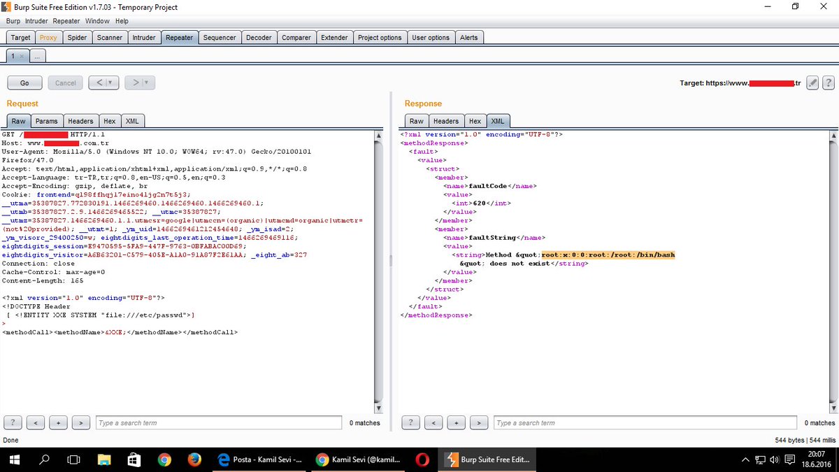Click the '+' search options in response pane

(456, 422)
